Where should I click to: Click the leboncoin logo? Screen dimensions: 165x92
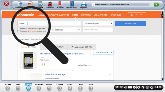(x=26, y=15)
